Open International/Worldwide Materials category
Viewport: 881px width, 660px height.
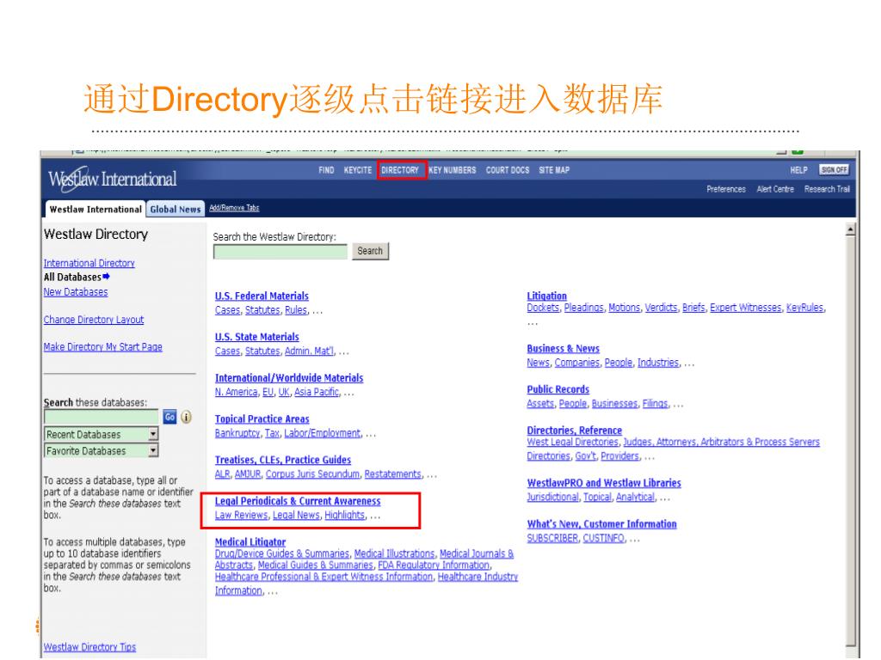click(289, 378)
